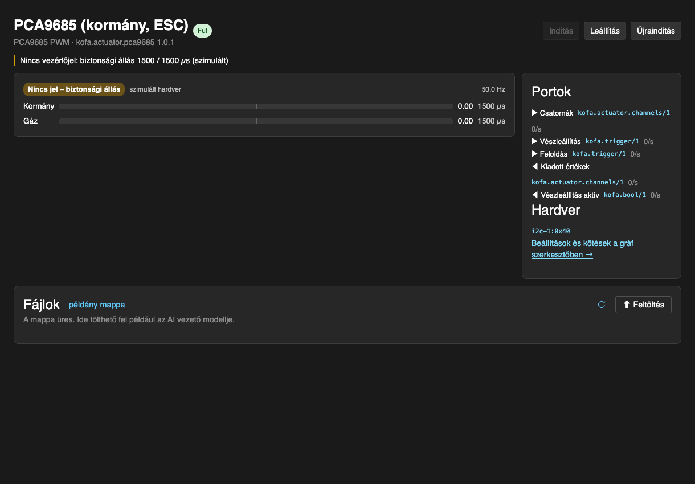The width and height of the screenshot is (695, 484).
Task: Click the 'PCA9685 (kormány, ESC)' page title
Action: [101, 26]
